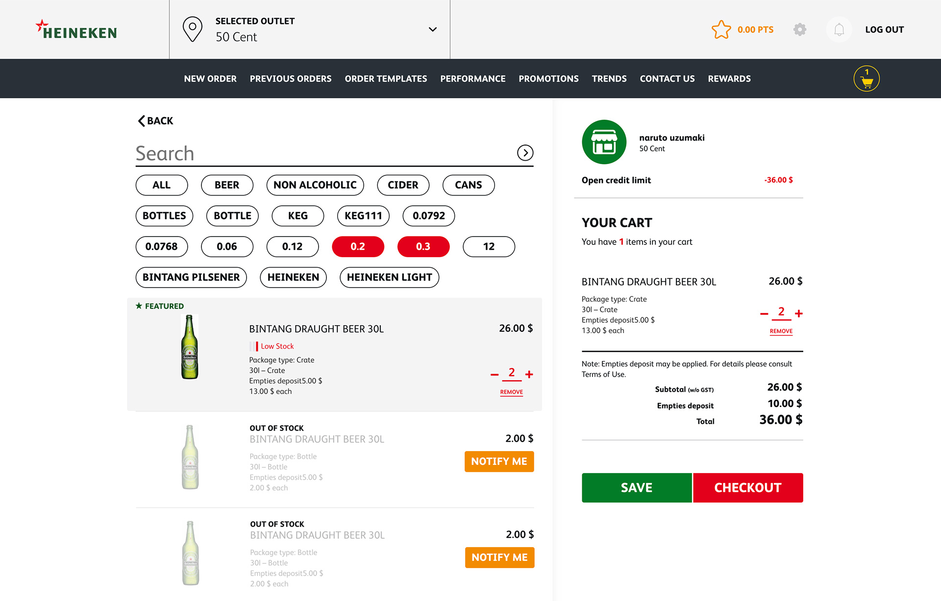The width and height of the screenshot is (941, 601).
Task: Toggle the HEINEKEN LIGHT filter
Action: (x=390, y=278)
